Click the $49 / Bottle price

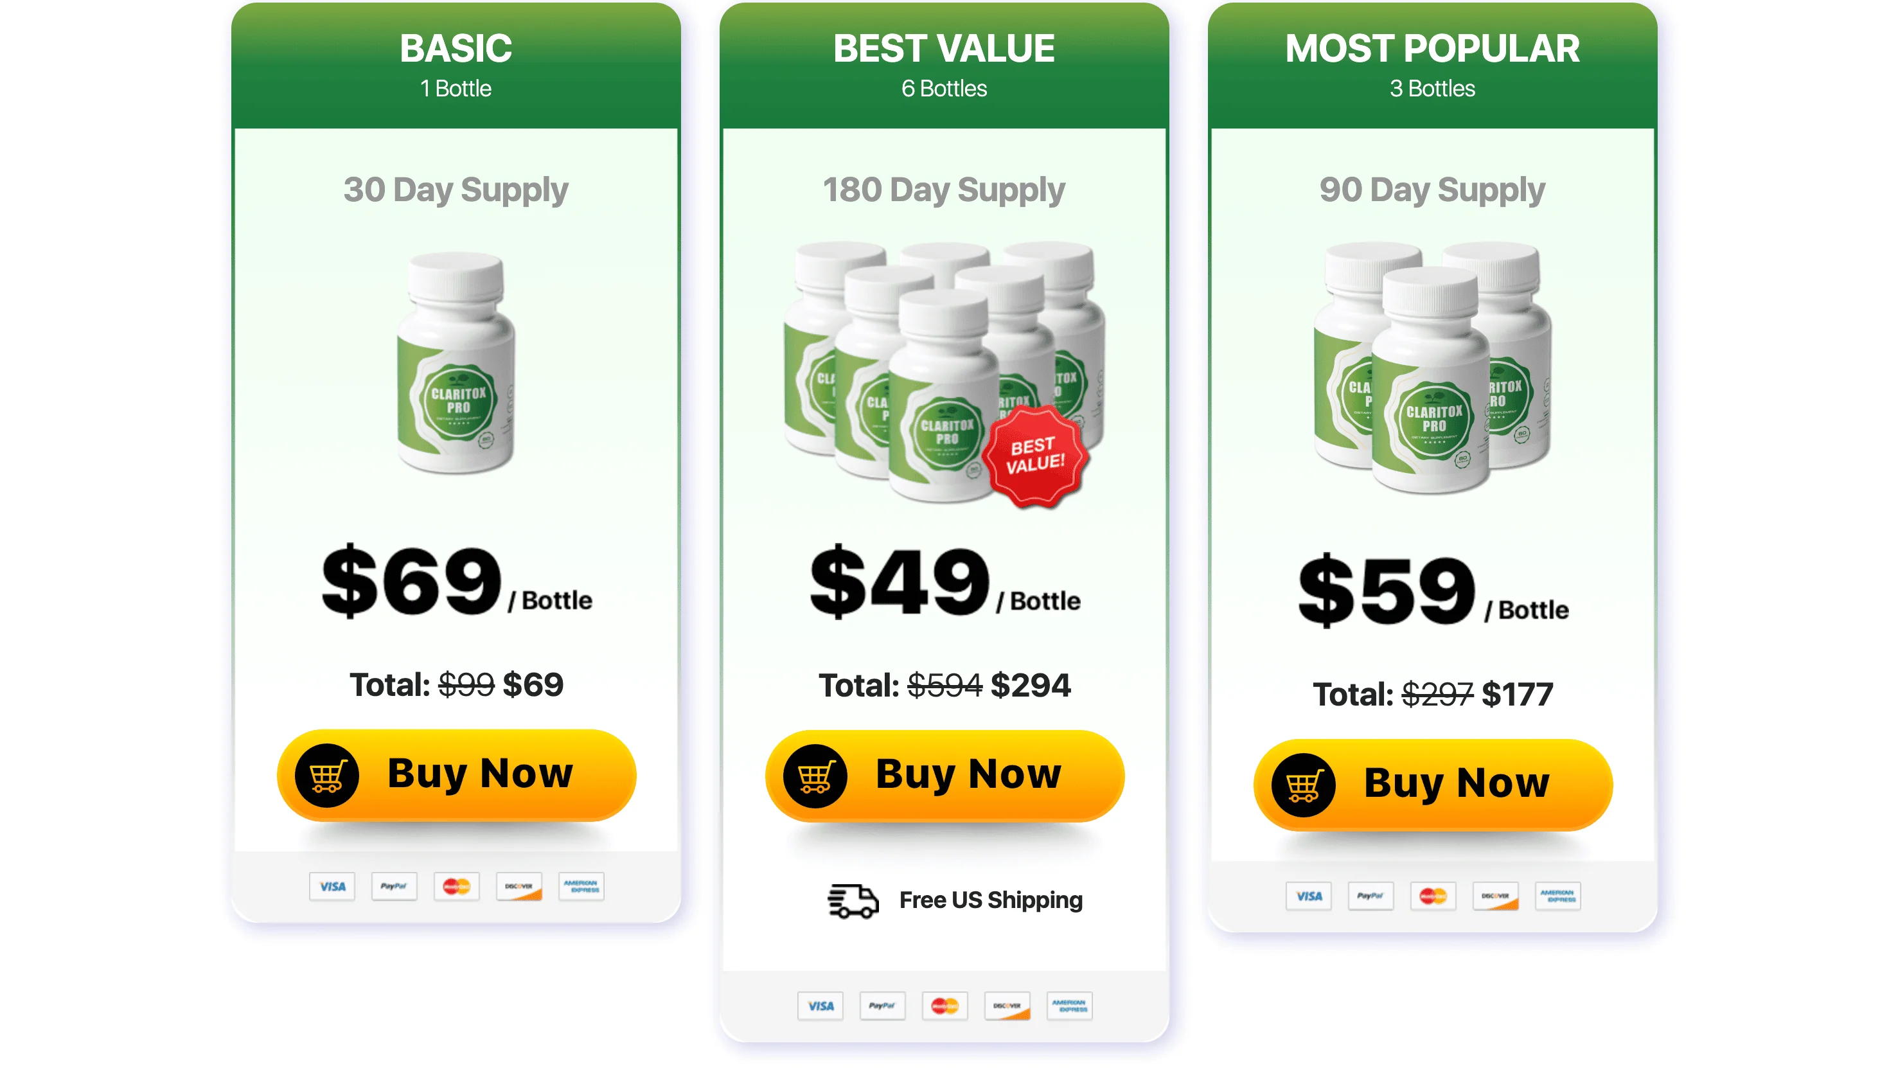[944, 583]
